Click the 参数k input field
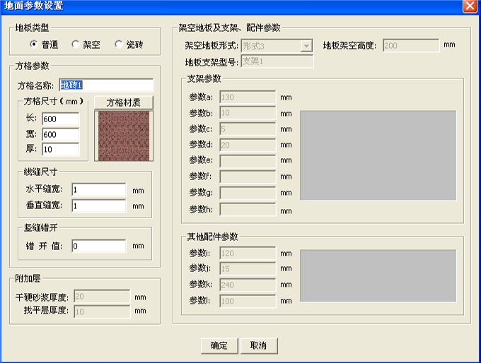The image size is (481, 363). click(248, 285)
